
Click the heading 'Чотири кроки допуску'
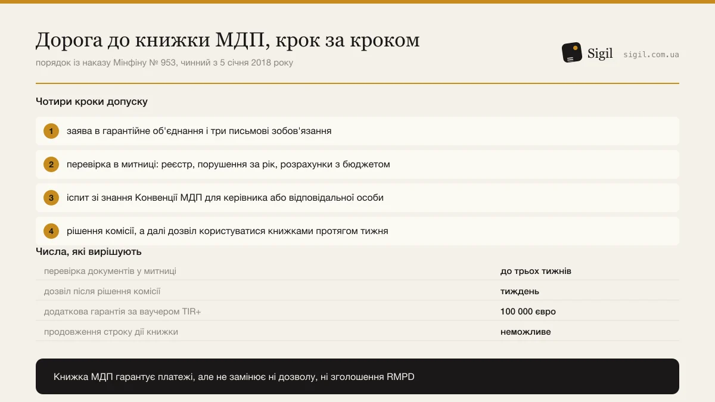pyautogui.click(x=92, y=102)
